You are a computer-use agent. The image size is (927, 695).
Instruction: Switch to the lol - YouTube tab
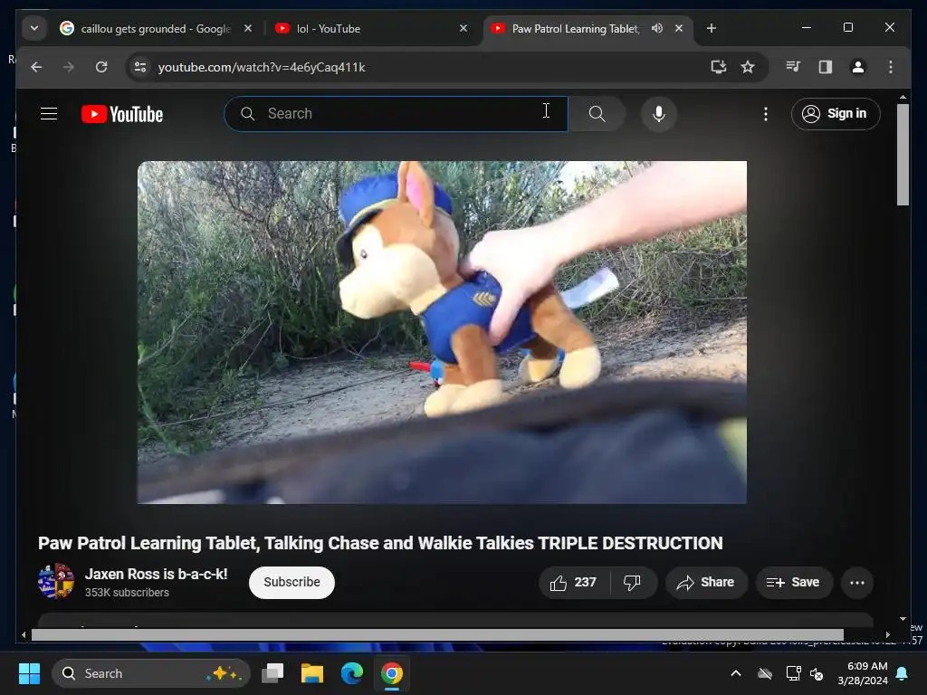pyautogui.click(x=372, y=28)
